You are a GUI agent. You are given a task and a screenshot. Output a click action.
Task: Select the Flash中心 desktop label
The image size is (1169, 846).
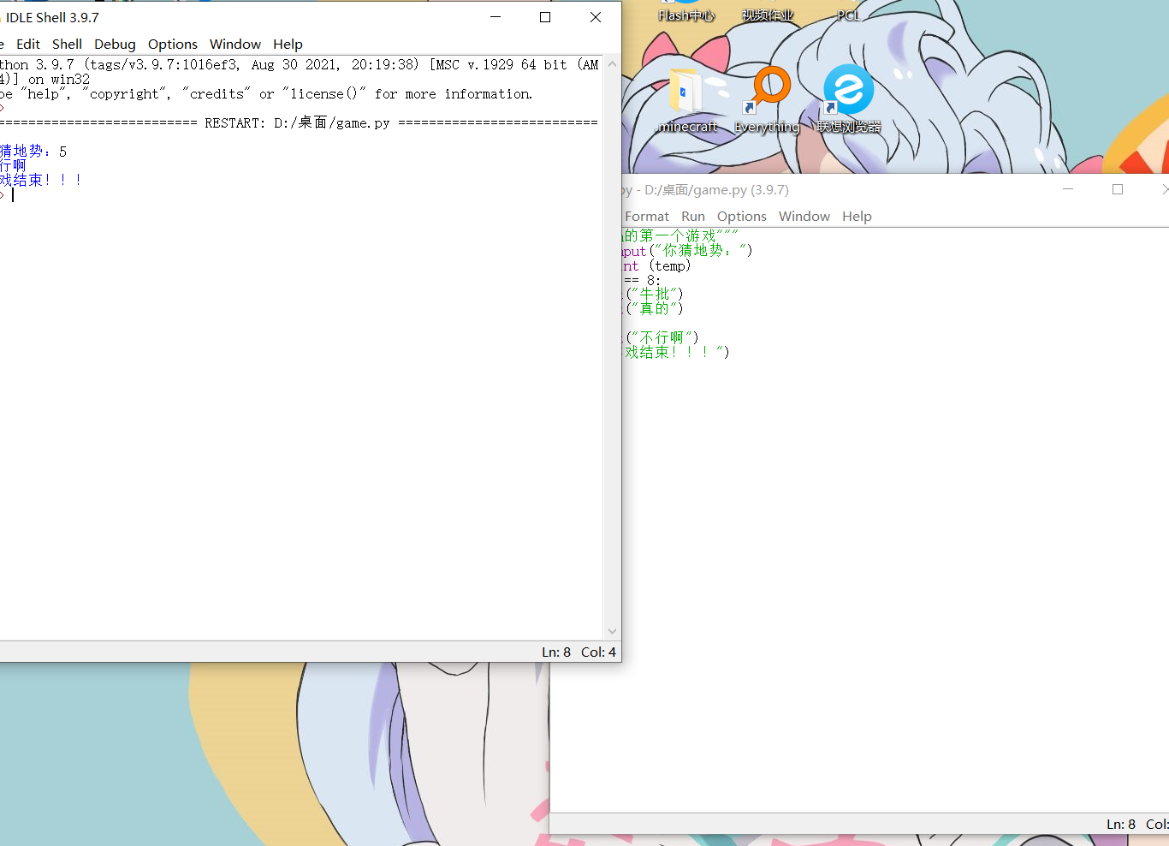tap(686, 15)
